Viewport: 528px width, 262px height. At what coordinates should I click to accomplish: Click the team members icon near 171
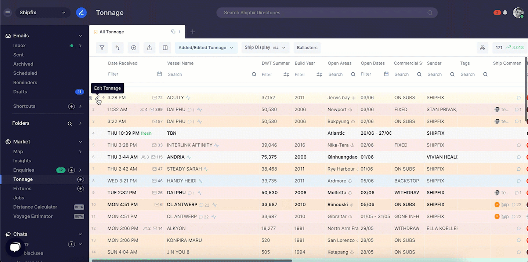(x=482, y=48)
